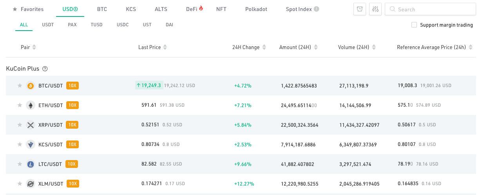The height and width of the screenshot is (195, 482).
Task: Favorite the KCS/USDT pair star
Action: coord(20,144)
